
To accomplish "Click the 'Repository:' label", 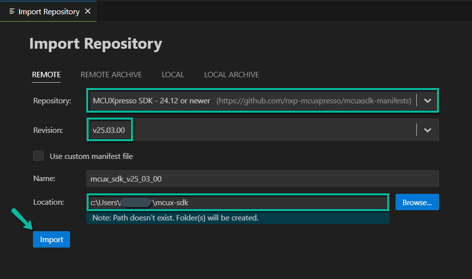I will pyautogui.click(x=52, y=100).
